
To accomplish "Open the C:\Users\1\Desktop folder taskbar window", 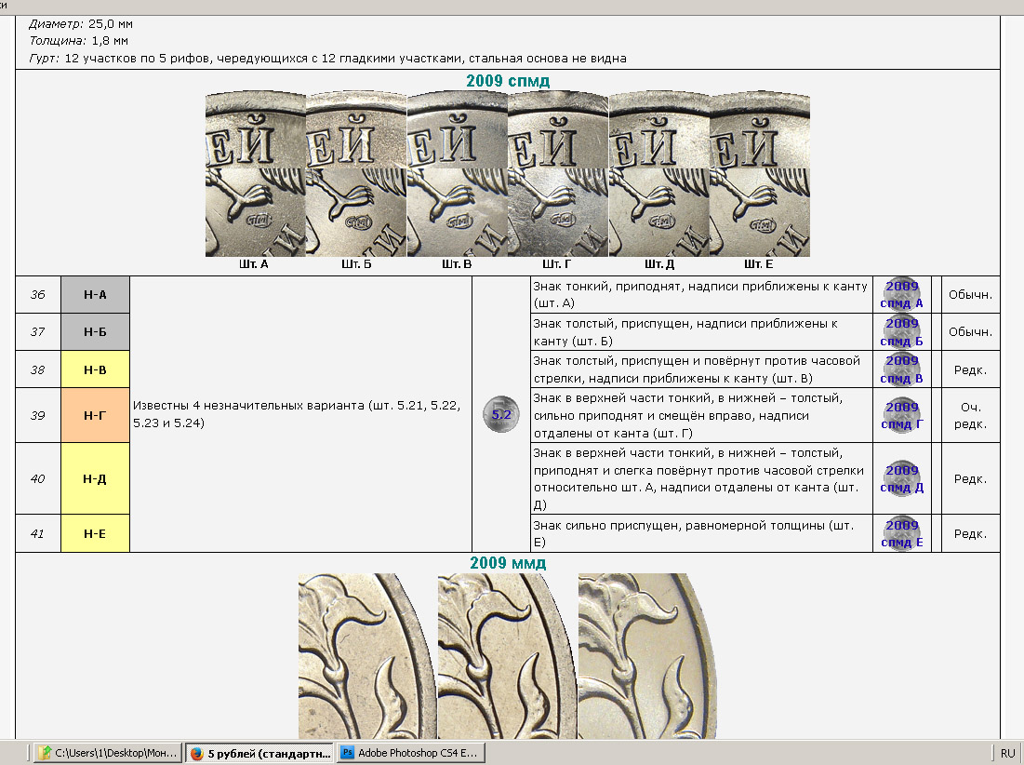I will tap(108, 753).
